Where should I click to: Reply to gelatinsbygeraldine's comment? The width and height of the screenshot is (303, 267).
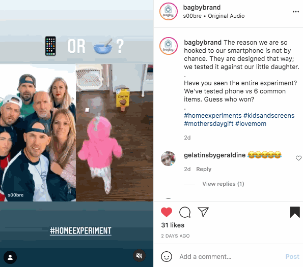204,169
